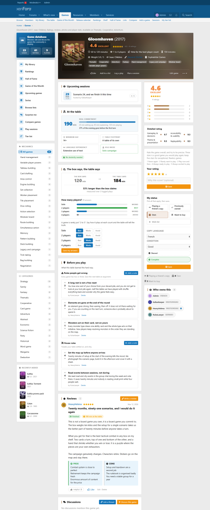Open the Moderator dropdown in the top bar
This screenshot has width=210, height=510.
click(35, 2)
